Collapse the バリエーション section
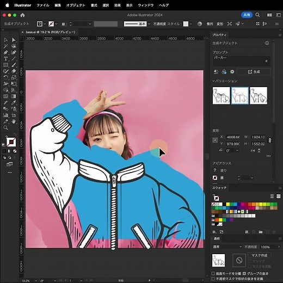283x283 pixels. coord(214,81)
